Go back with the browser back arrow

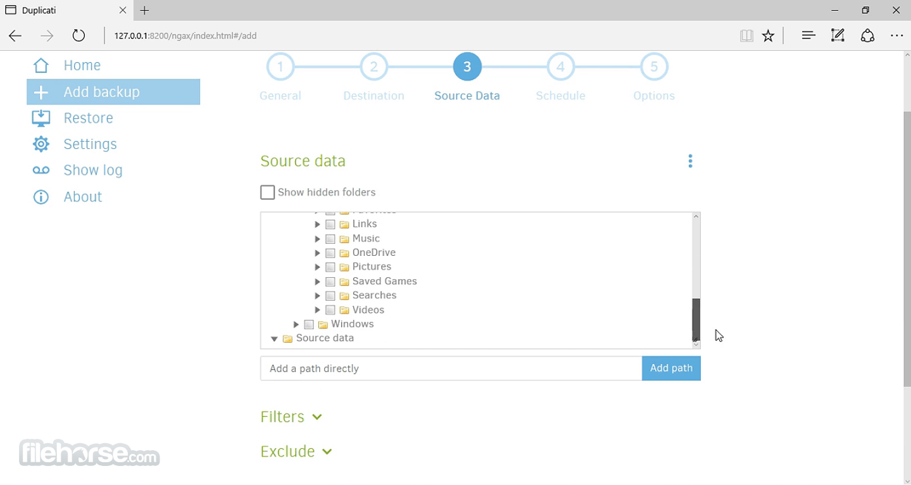click(x=15, y=35)
